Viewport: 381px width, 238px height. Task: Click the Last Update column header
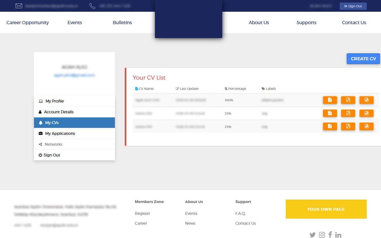point(187,89)
